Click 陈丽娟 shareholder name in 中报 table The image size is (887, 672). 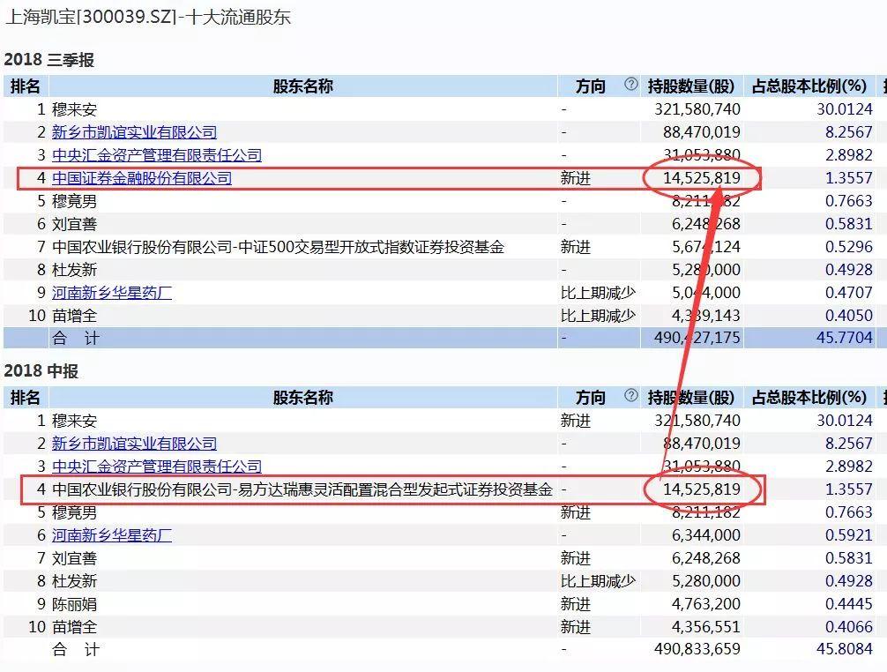[75, 604]
